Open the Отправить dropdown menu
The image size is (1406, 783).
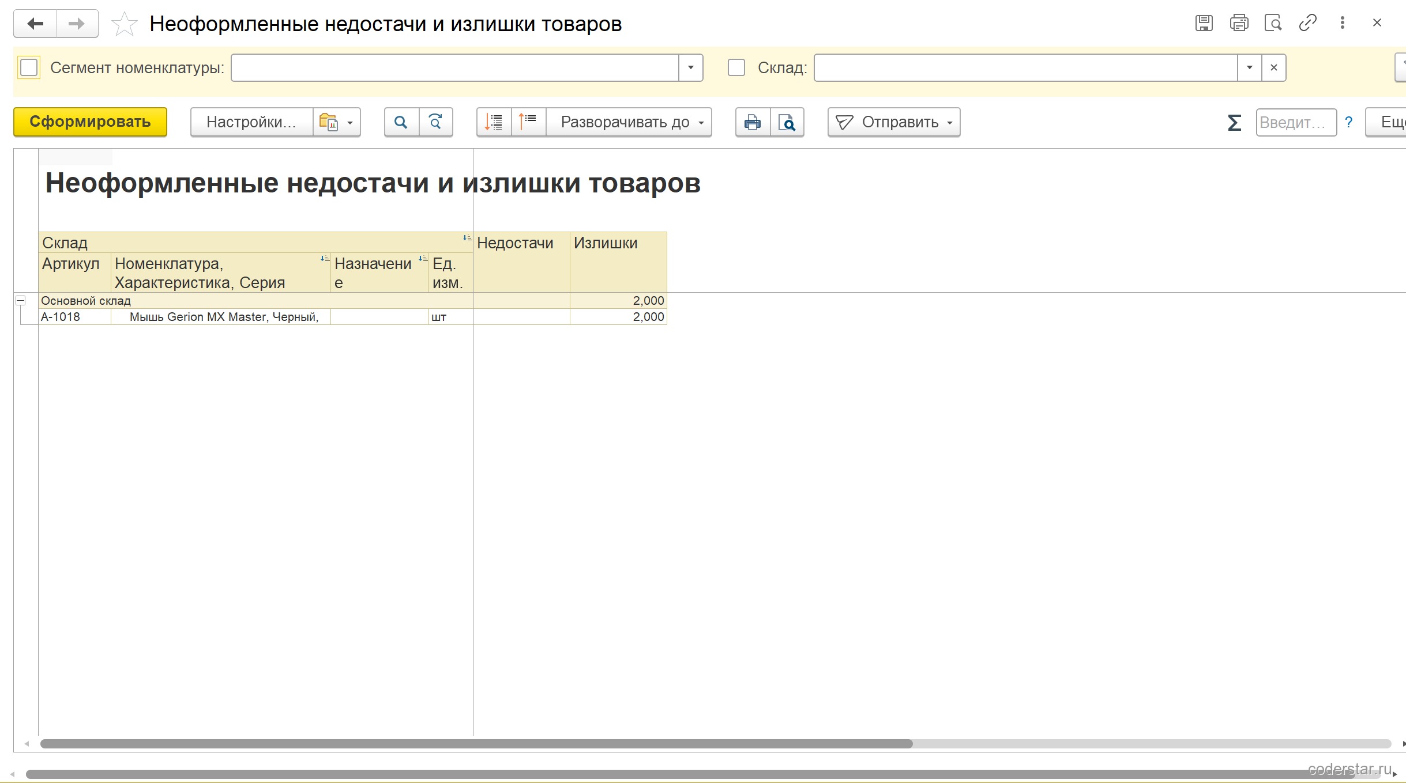pos(894,122)
